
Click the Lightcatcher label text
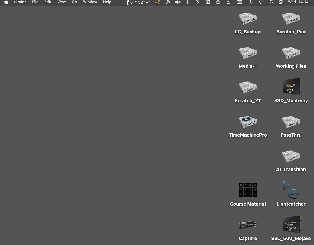[x=291, y=204]
